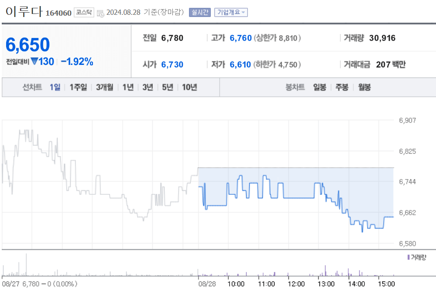This screenshot has width=436, height=301.
Task: Click the low price 6,610
Action: [240, 64]
